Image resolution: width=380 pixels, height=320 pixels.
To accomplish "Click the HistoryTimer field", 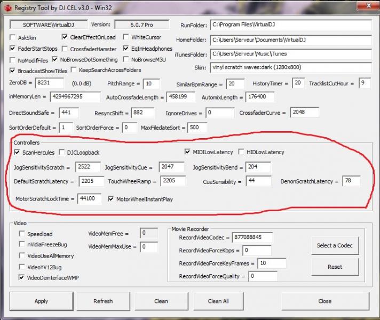I will tap(298, 83).
